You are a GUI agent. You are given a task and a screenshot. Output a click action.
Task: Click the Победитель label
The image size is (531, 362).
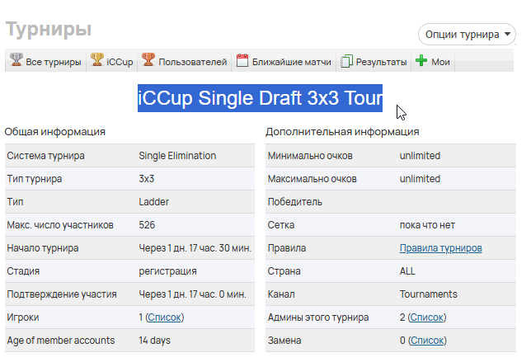[295, 202]
